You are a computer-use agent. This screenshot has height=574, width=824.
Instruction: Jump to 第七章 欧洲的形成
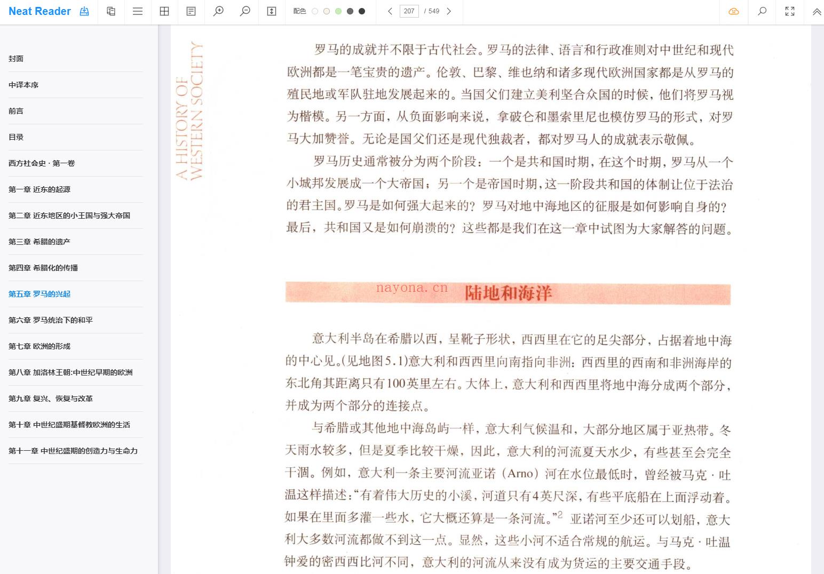(76, 346)
